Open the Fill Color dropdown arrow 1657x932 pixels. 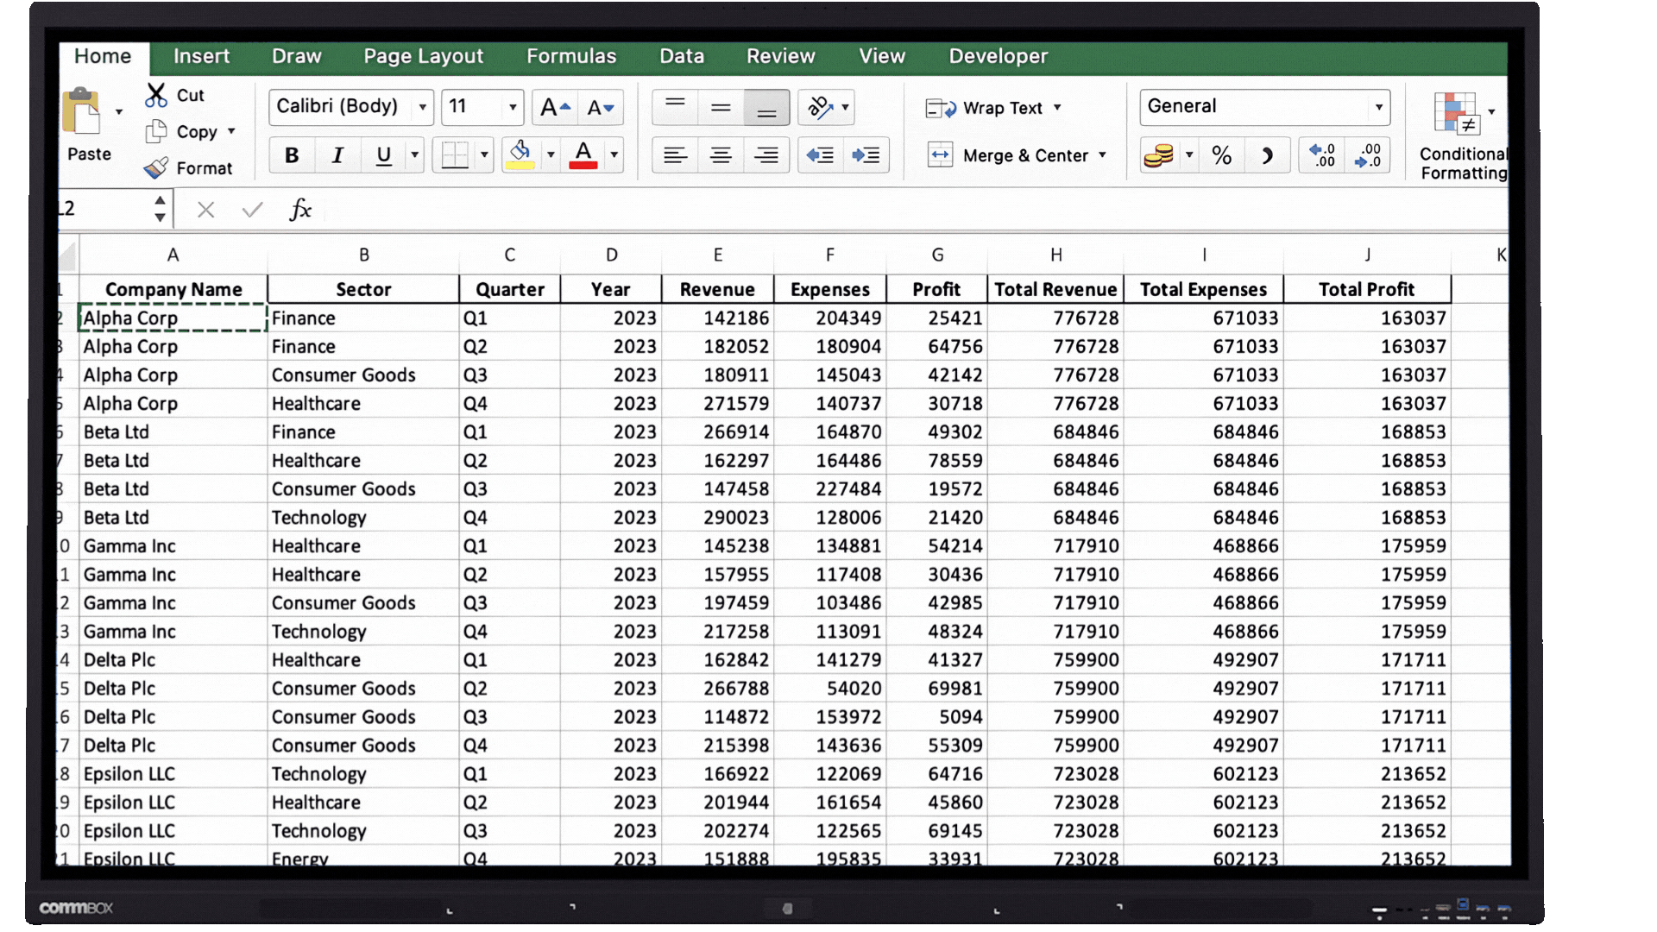click(x=551, y=155)
